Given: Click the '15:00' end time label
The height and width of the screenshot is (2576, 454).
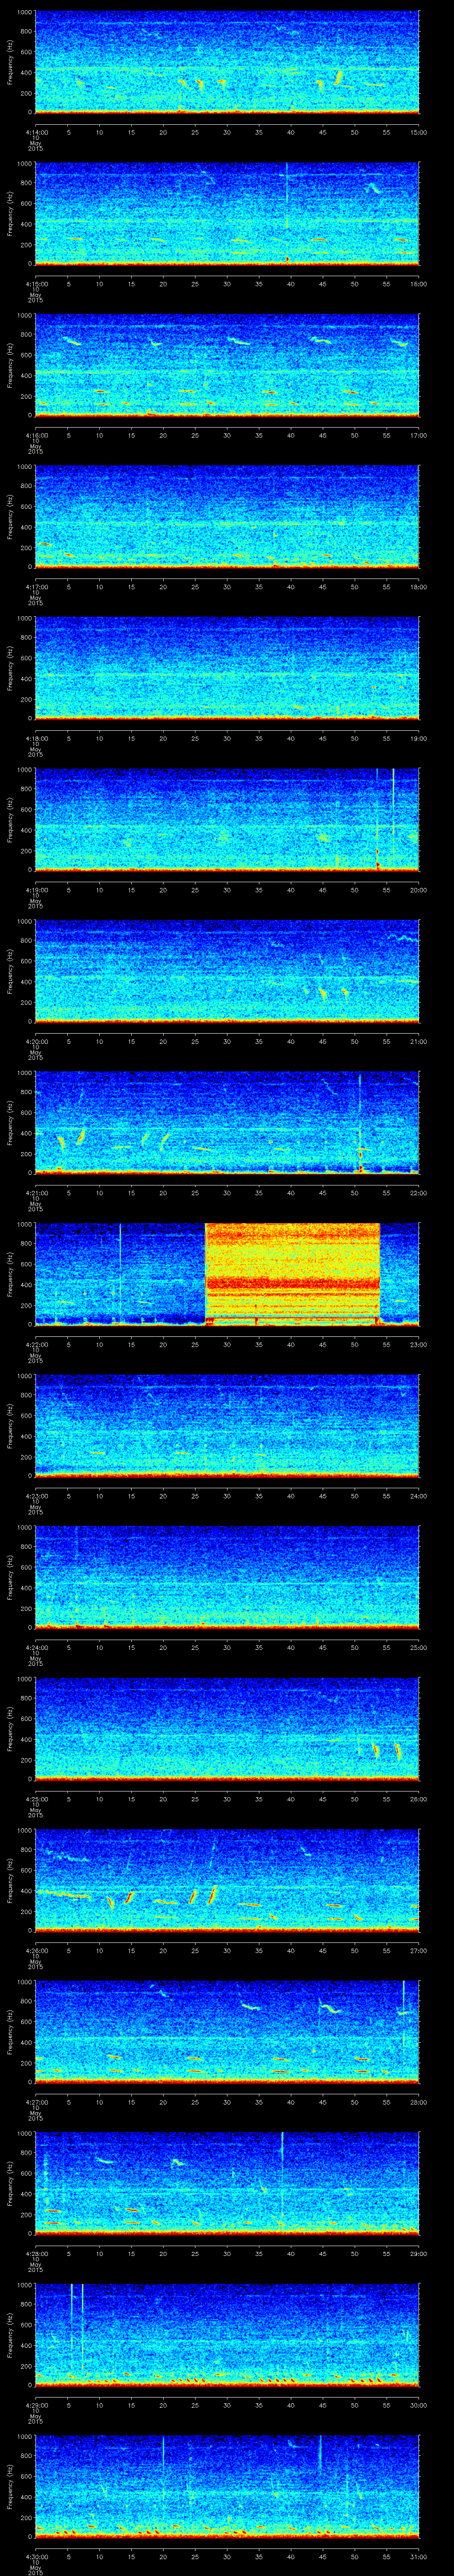Looking at the screenshot, I should tap(419, 132).
